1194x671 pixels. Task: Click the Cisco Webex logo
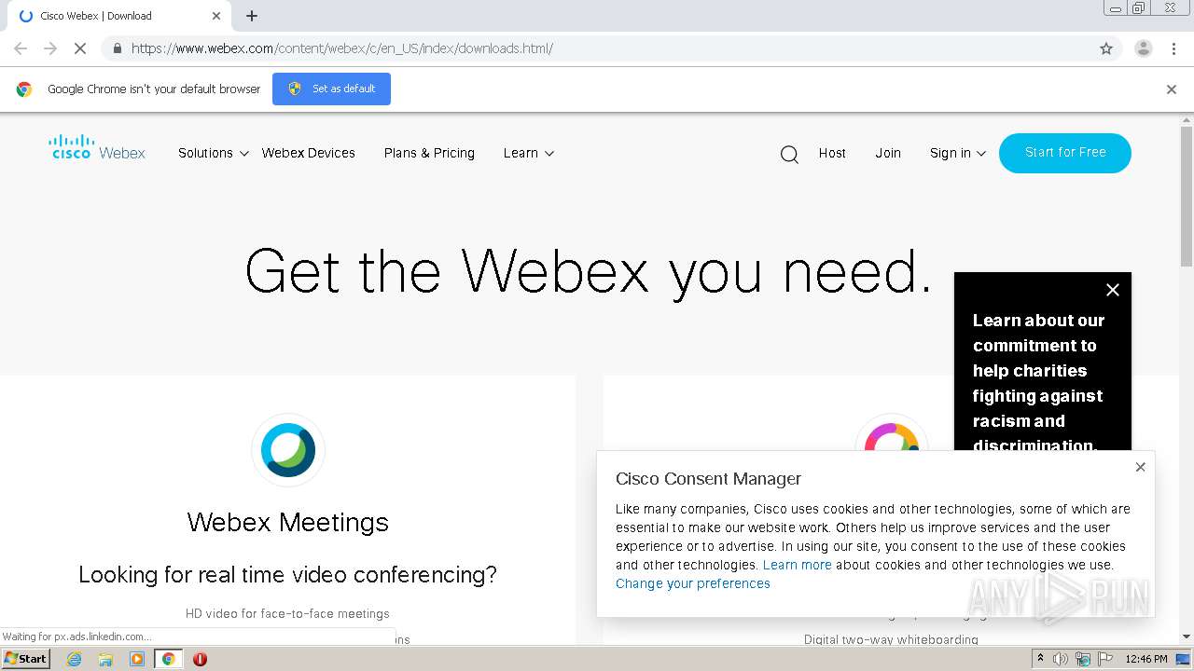point(97,147)
